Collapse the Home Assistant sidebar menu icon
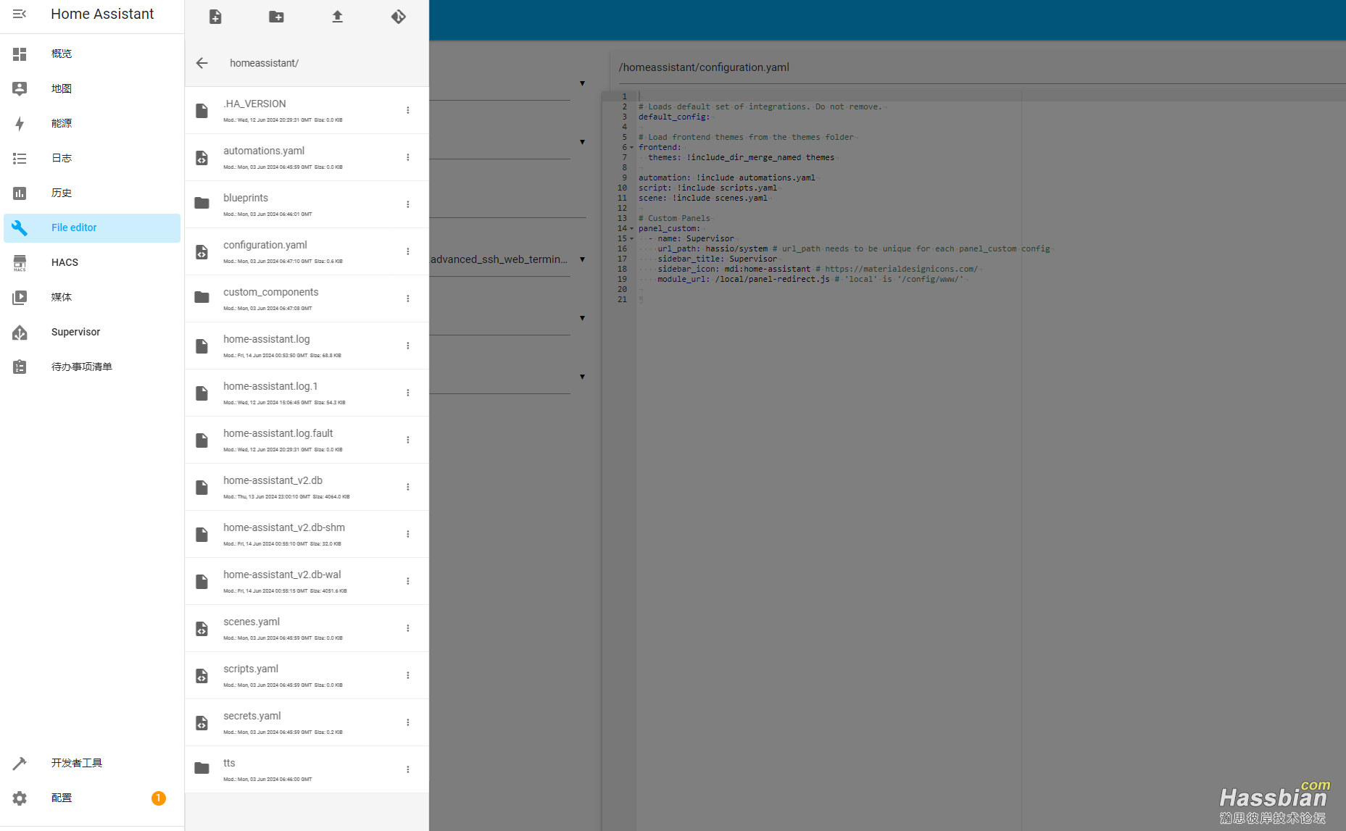This screenshot has height=831, width=1346. coord(20,14)
